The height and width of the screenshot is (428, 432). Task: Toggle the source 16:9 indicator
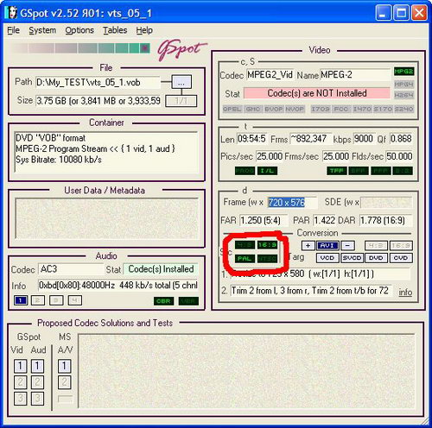click(267, 245)
